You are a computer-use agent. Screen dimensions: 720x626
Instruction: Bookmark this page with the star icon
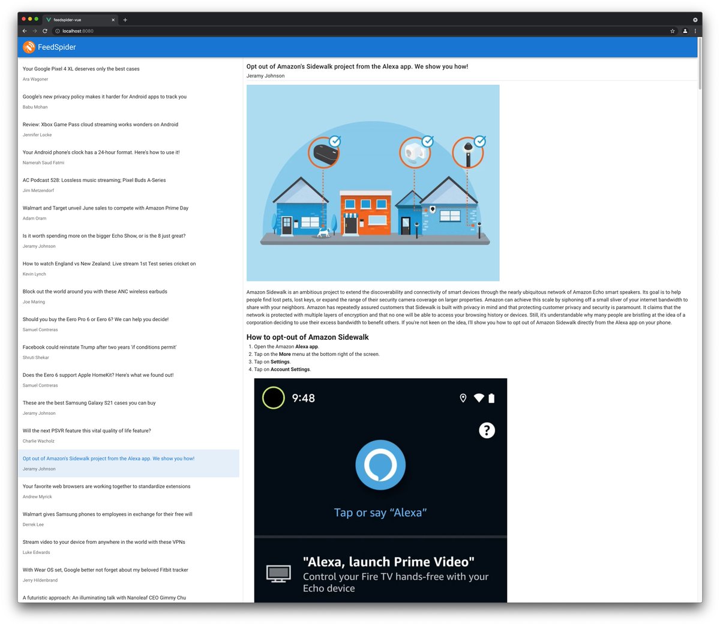(673, 31)
